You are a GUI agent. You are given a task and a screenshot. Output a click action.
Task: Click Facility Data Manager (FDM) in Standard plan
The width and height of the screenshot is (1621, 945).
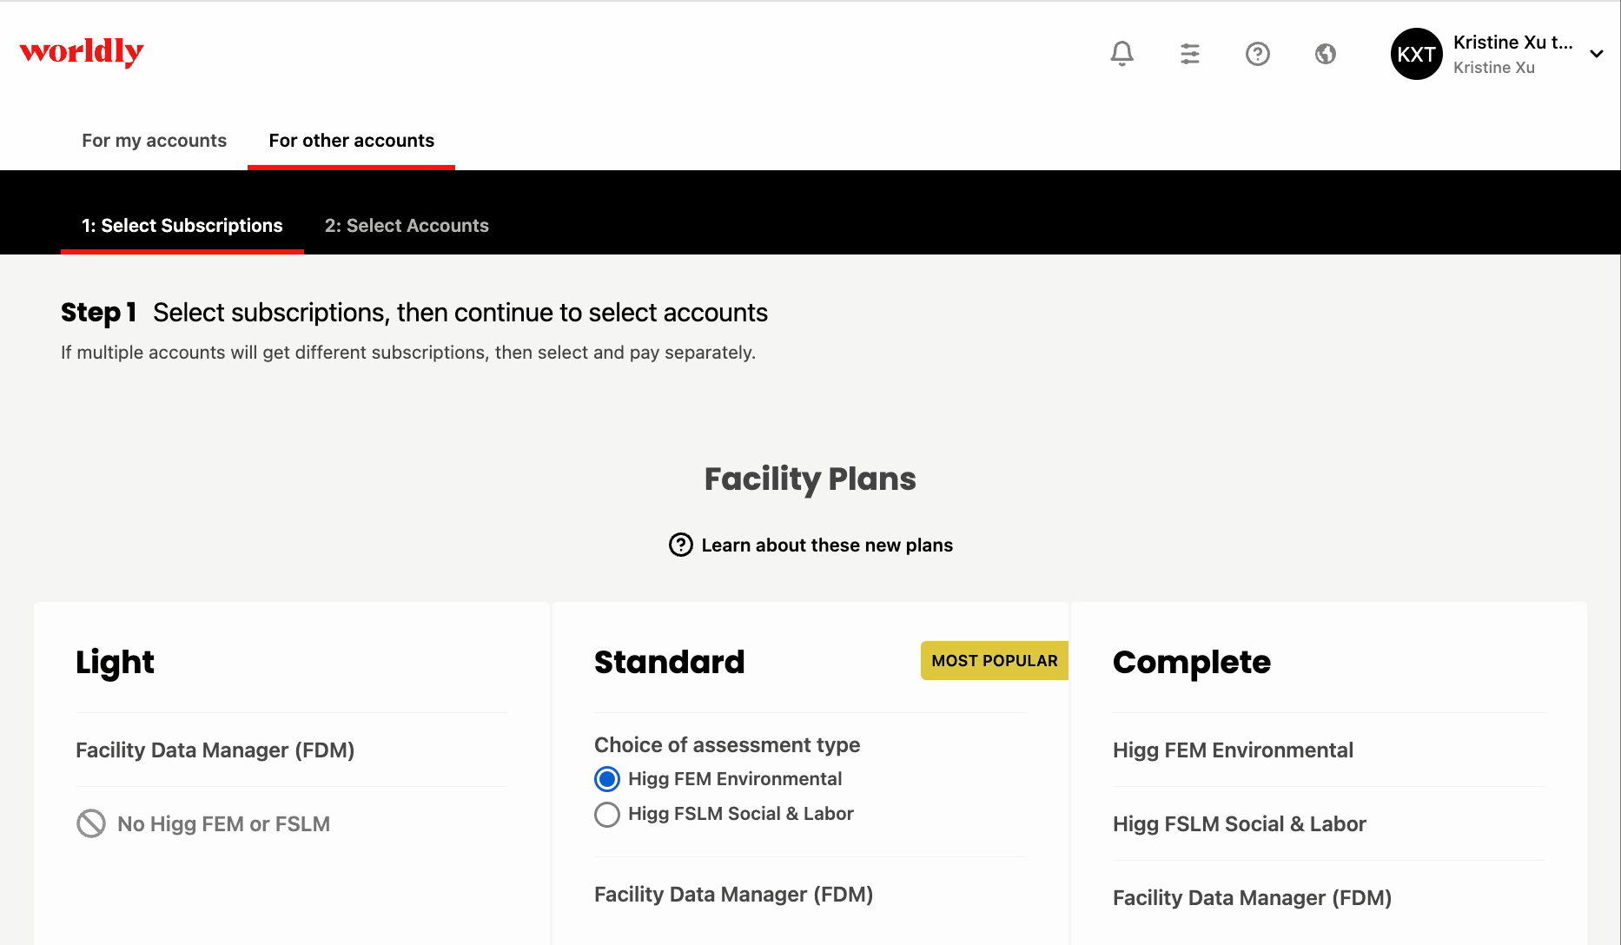734,895
